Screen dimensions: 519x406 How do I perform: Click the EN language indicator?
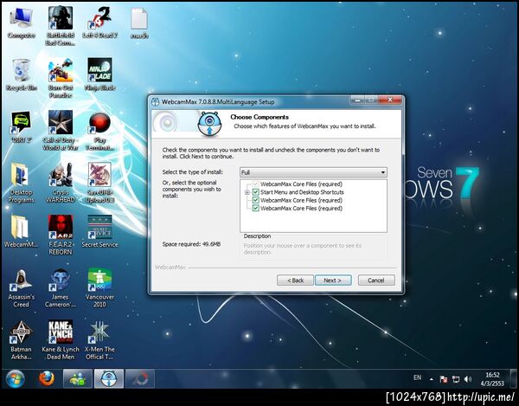tap(418, 377)
